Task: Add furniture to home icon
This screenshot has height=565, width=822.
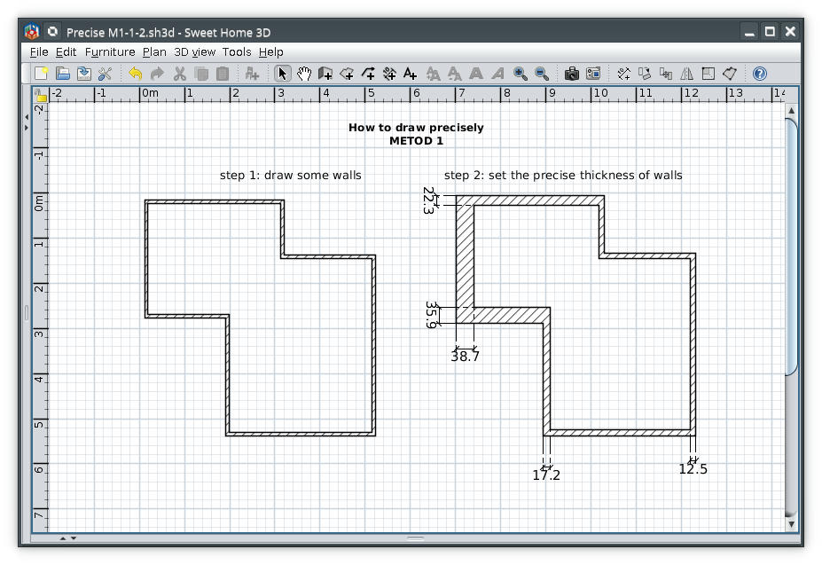Action: point(252,74)
